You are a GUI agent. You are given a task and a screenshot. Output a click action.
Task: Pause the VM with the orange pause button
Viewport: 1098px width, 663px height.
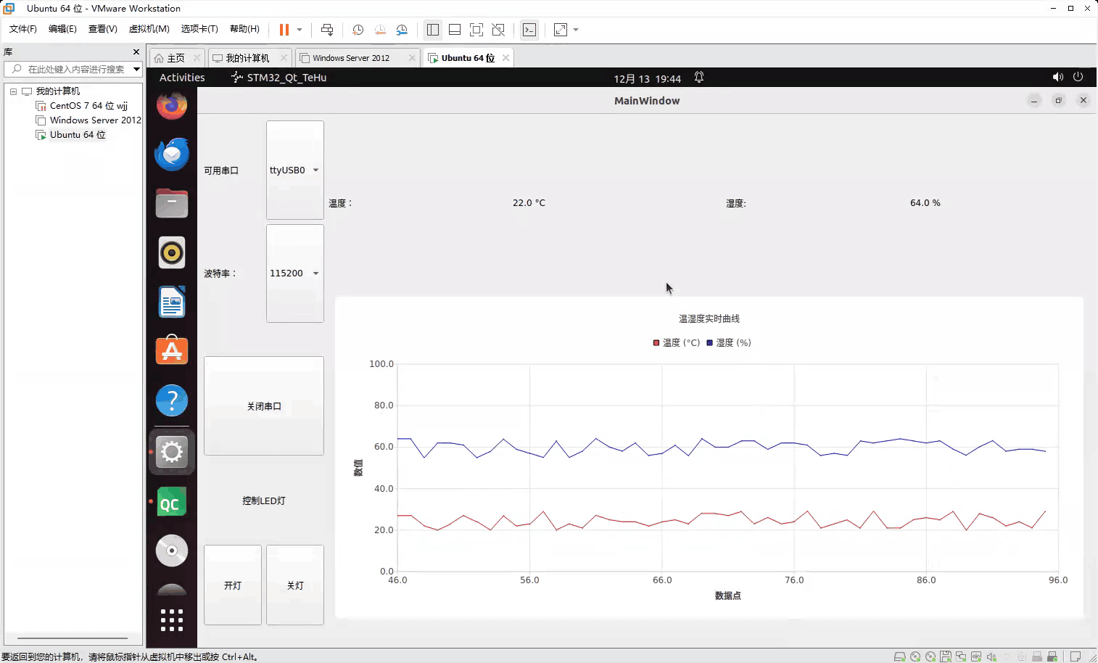284,30
